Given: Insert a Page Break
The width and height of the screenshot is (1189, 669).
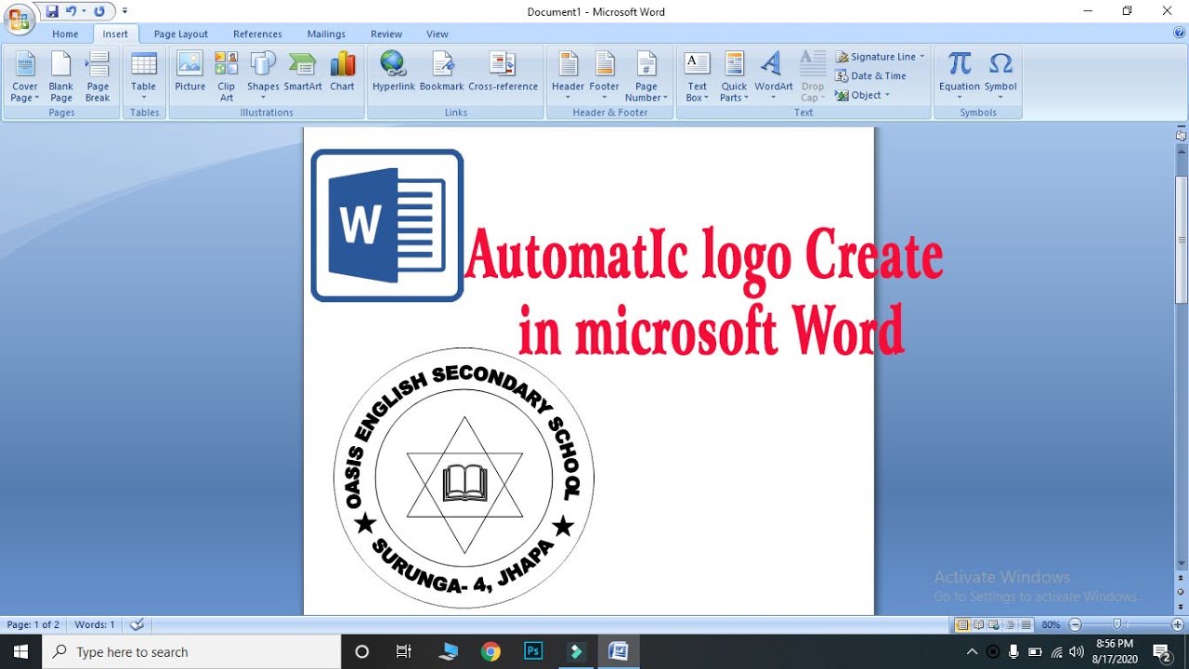Looking at the screenshot, I should click(98, 76).
